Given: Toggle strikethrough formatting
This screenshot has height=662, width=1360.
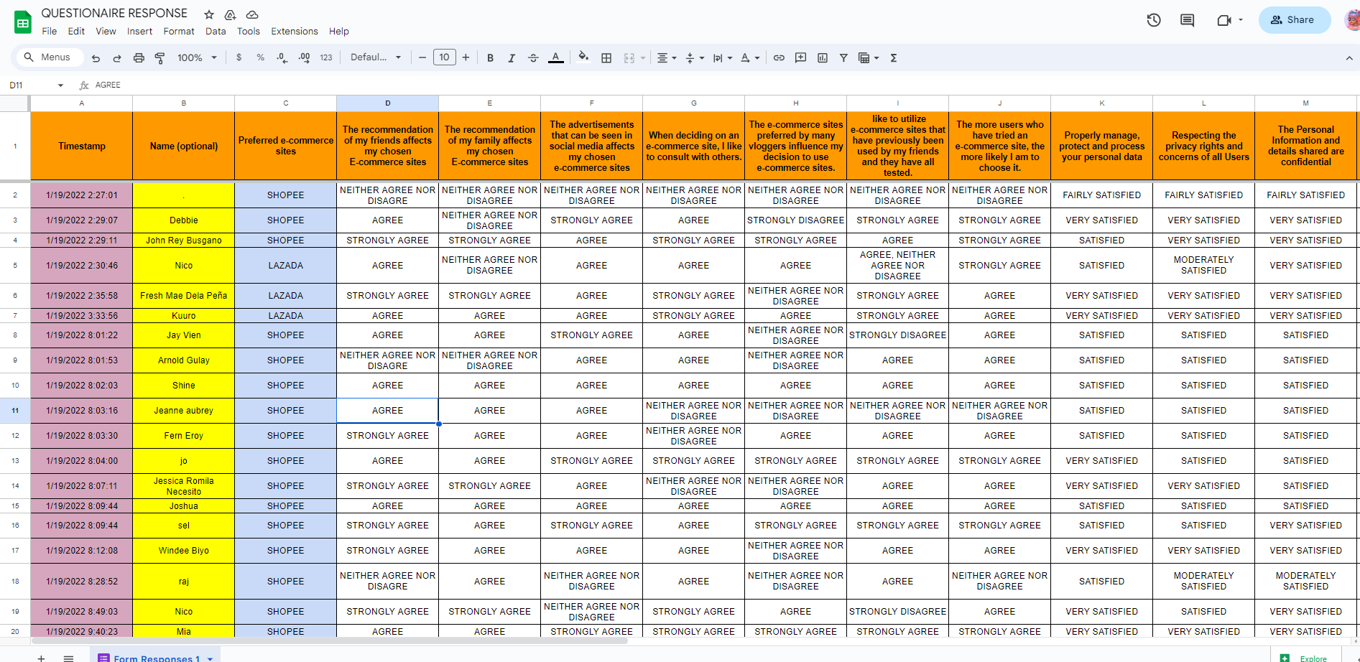Looking at the screenshot, I should (533, 58).
